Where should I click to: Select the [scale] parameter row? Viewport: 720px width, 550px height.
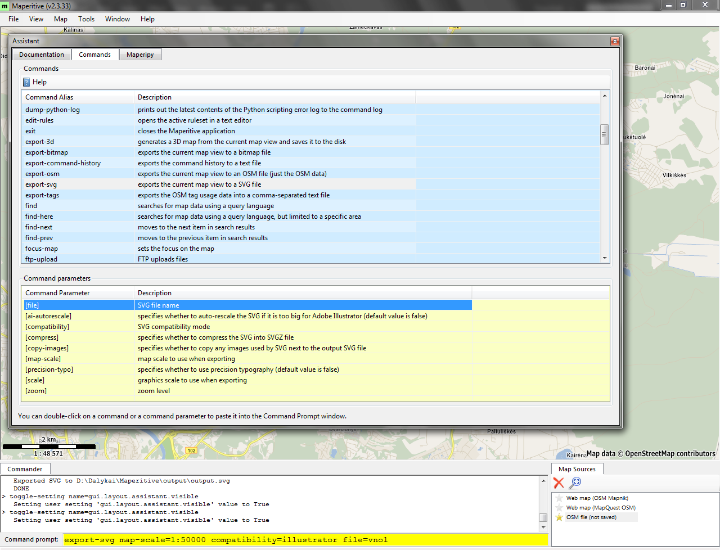click(x=316, y=380)
